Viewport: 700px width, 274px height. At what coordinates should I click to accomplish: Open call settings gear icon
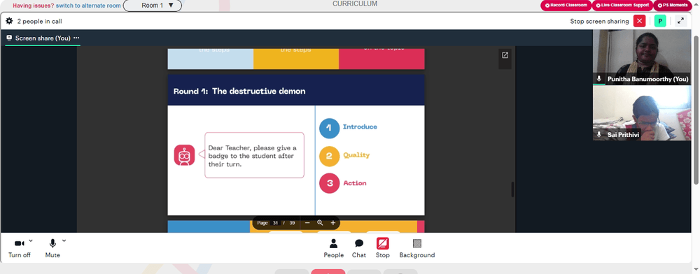(9, 21)
